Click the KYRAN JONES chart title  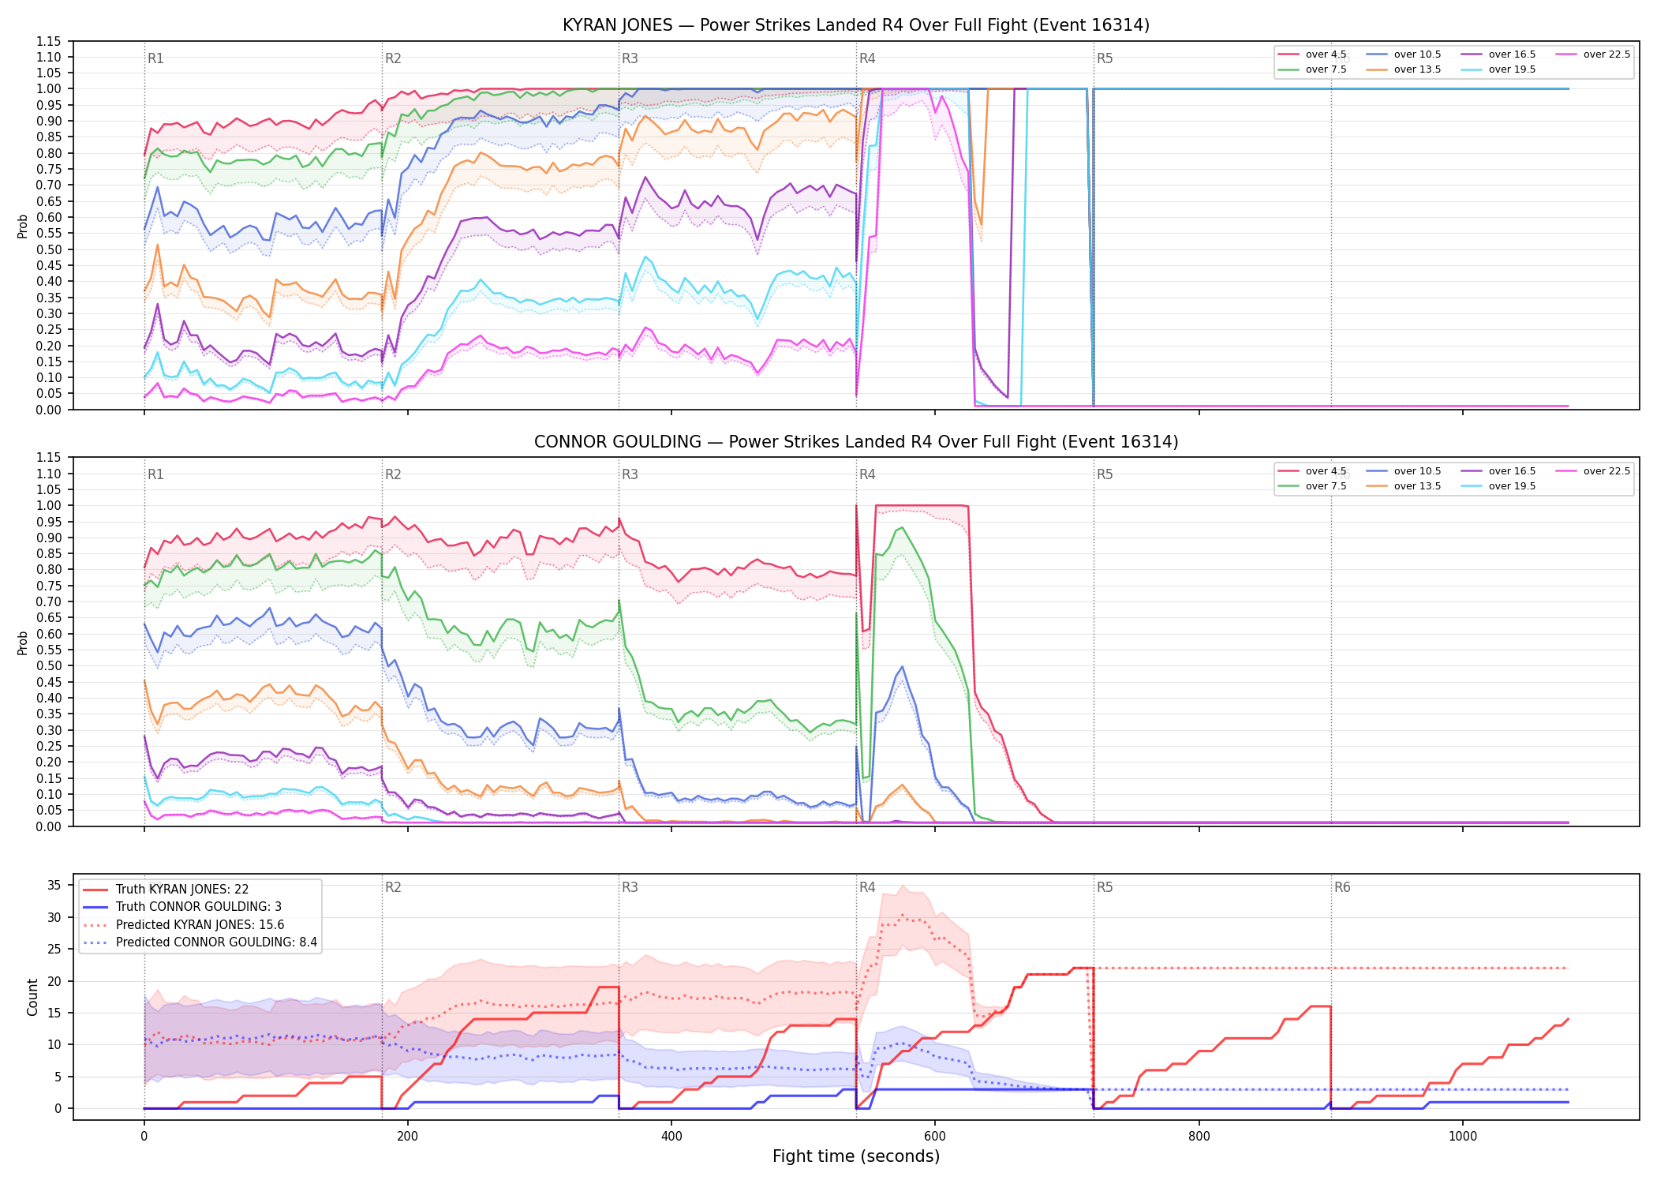click(x=856, y=25)
